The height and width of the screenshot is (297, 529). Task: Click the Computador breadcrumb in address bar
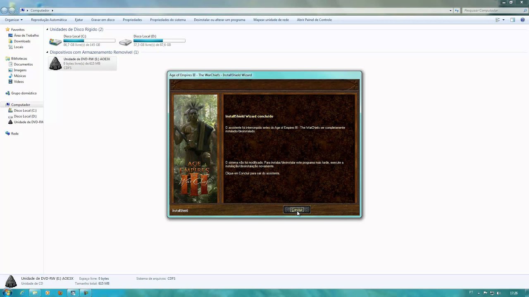point(40,10)
